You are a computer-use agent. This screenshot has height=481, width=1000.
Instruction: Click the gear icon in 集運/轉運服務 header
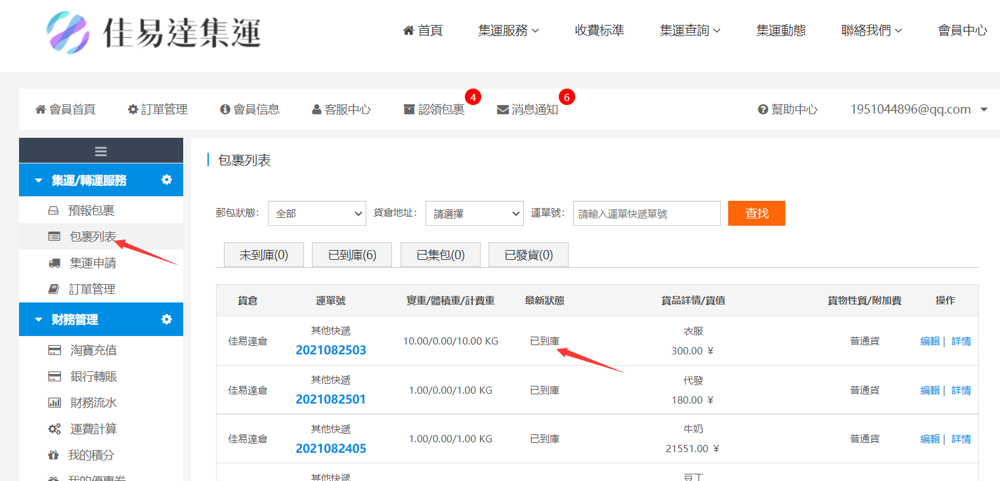(167, 179)
